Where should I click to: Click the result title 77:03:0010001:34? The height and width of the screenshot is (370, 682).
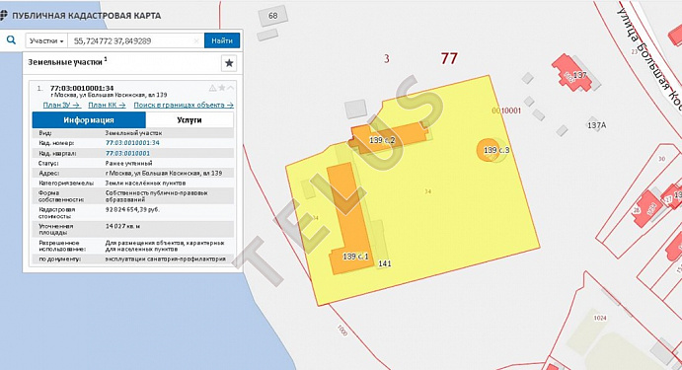coord(82,88)
